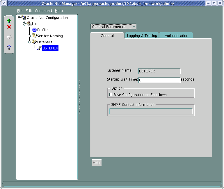Viewport: 224px width, 189px height.
Task: Collapse the Listeners tree node
Action: pos(29,42)
